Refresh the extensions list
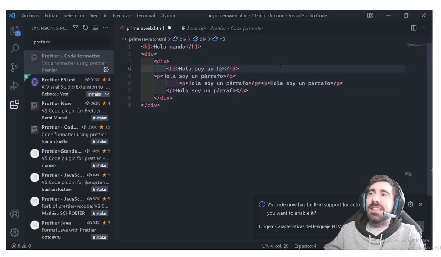Screen dimensions: 441x257 pyautogui.click(x=85, y=28)
